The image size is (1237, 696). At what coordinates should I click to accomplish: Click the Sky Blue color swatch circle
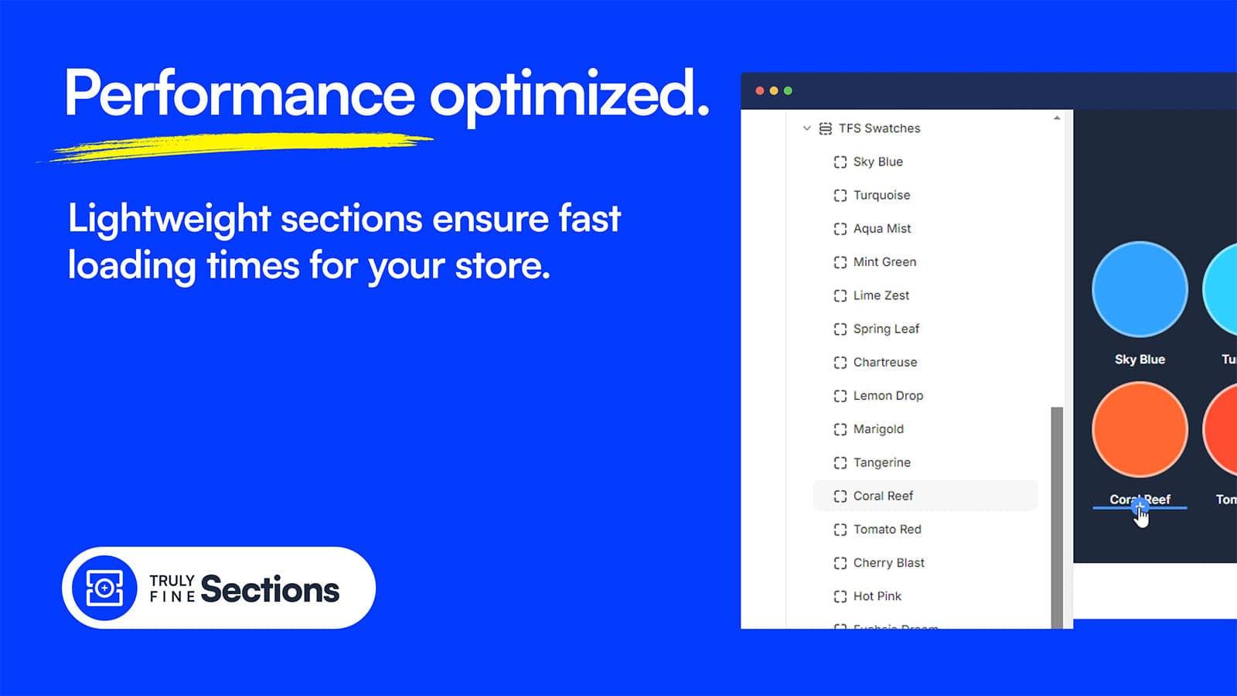coord(1140,289)
